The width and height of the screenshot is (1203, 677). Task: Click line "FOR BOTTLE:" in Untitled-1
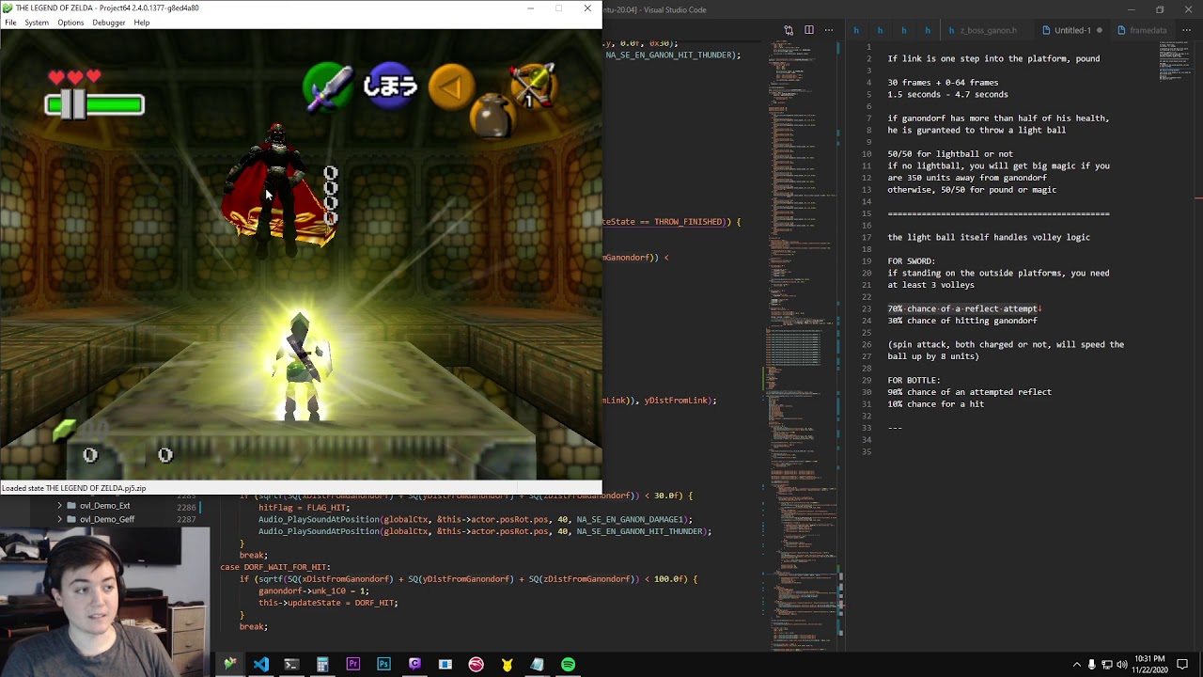914,380
